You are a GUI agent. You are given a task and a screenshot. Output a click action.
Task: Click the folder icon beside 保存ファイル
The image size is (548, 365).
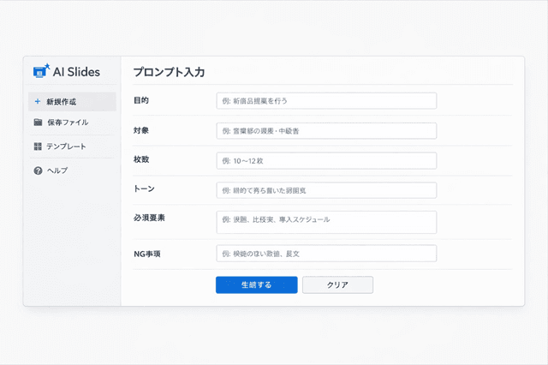pyautogui.click(x=38, y=123)
